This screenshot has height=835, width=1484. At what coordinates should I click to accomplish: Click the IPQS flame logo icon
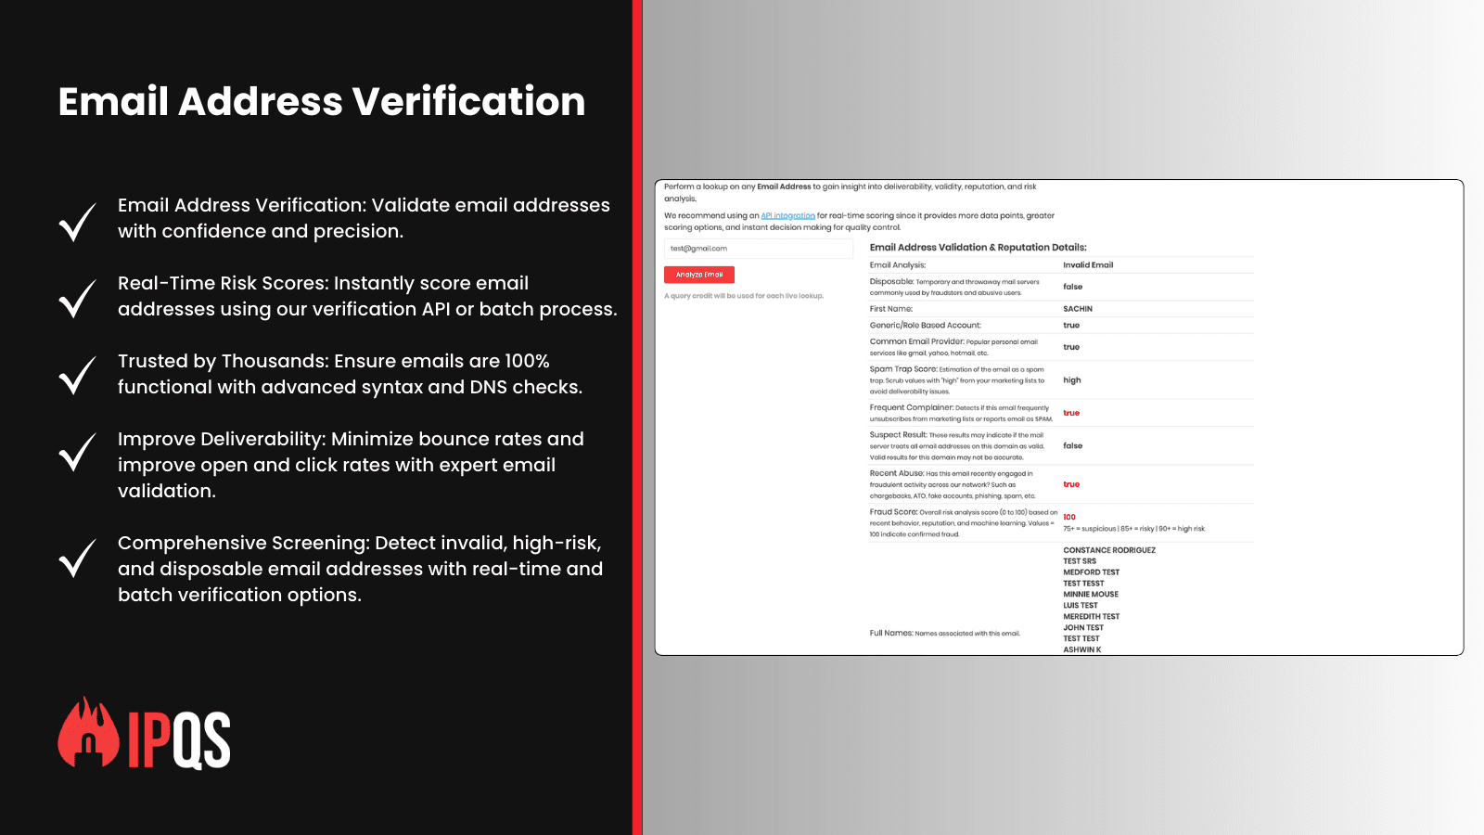click(88, 734)
